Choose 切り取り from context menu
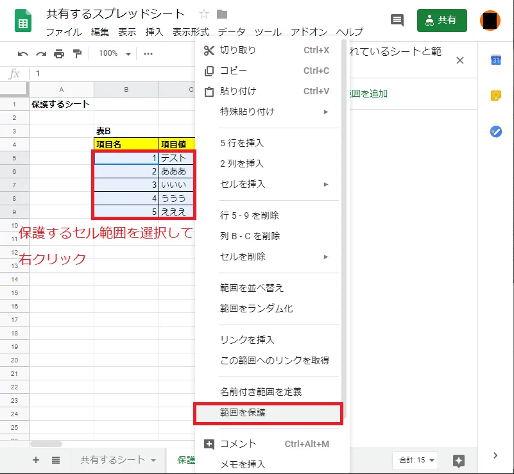This screenshot has width=514, height=474. (268, 50)
